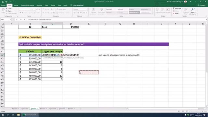
Task: Select the cell with value 450000
Action: (71, 27)
